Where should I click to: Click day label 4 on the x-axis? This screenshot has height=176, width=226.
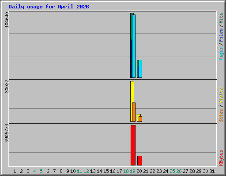click(x=34, y=171)
